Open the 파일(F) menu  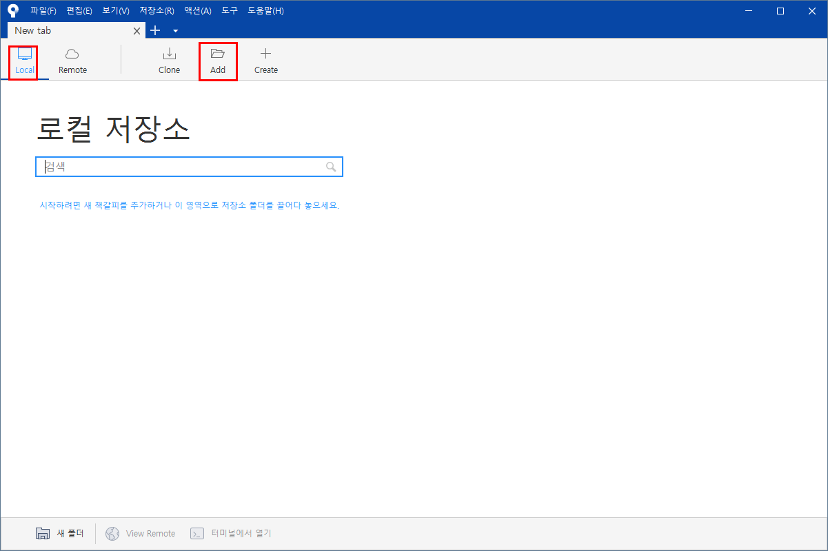click(43, 11)
